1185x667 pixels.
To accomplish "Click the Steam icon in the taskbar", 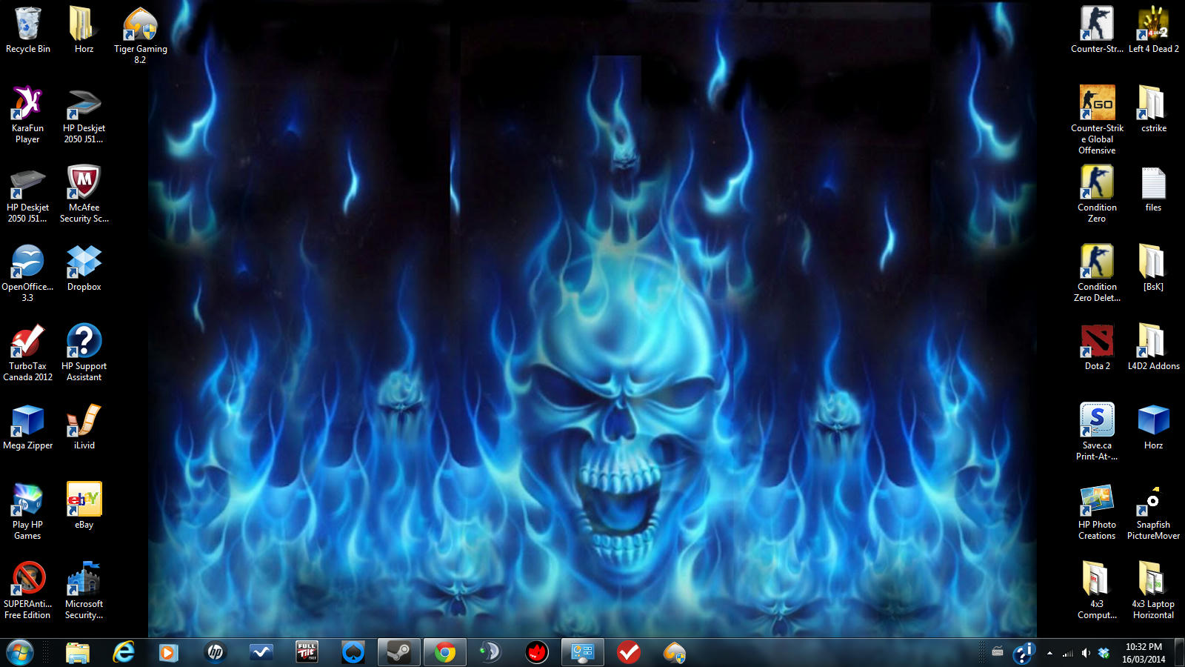I will click(399, 652).
